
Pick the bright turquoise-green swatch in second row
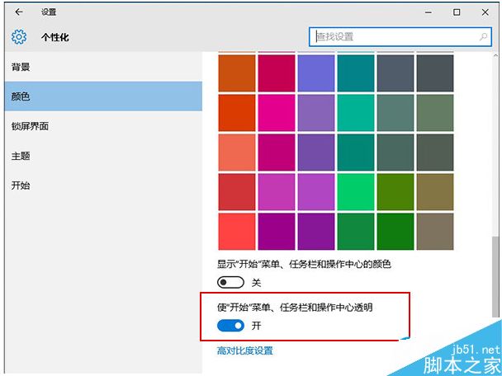(356, 113)
